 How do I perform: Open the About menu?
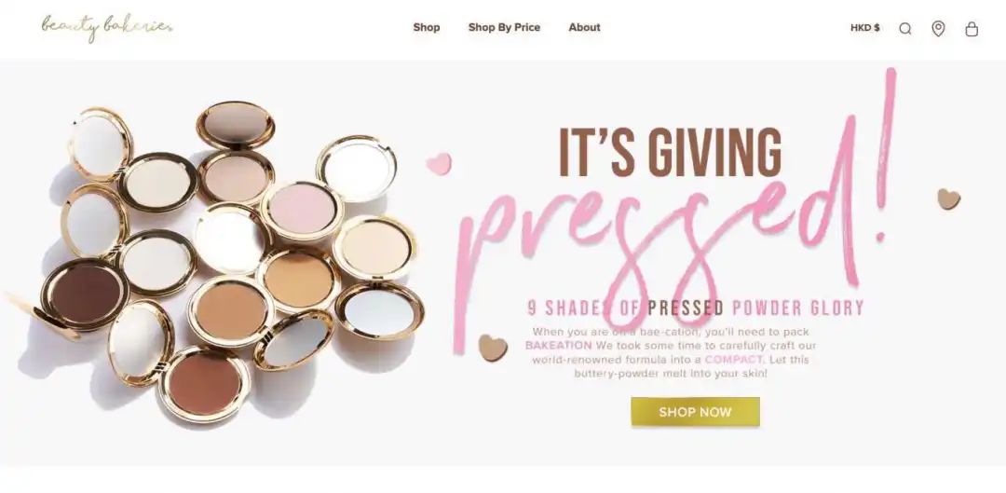(x=584, y=28)
